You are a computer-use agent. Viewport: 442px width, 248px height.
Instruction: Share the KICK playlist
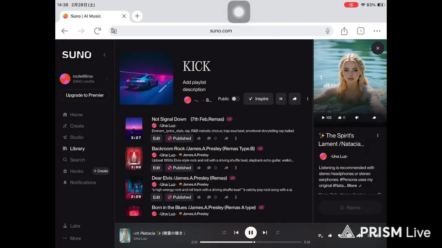[x=295, y=99]
